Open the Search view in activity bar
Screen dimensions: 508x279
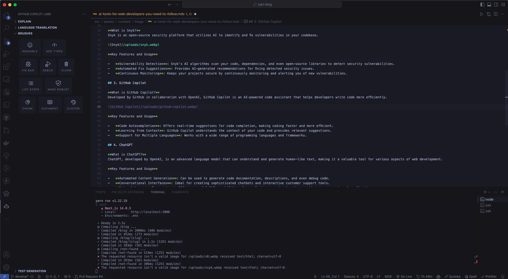tap(6, 28)
